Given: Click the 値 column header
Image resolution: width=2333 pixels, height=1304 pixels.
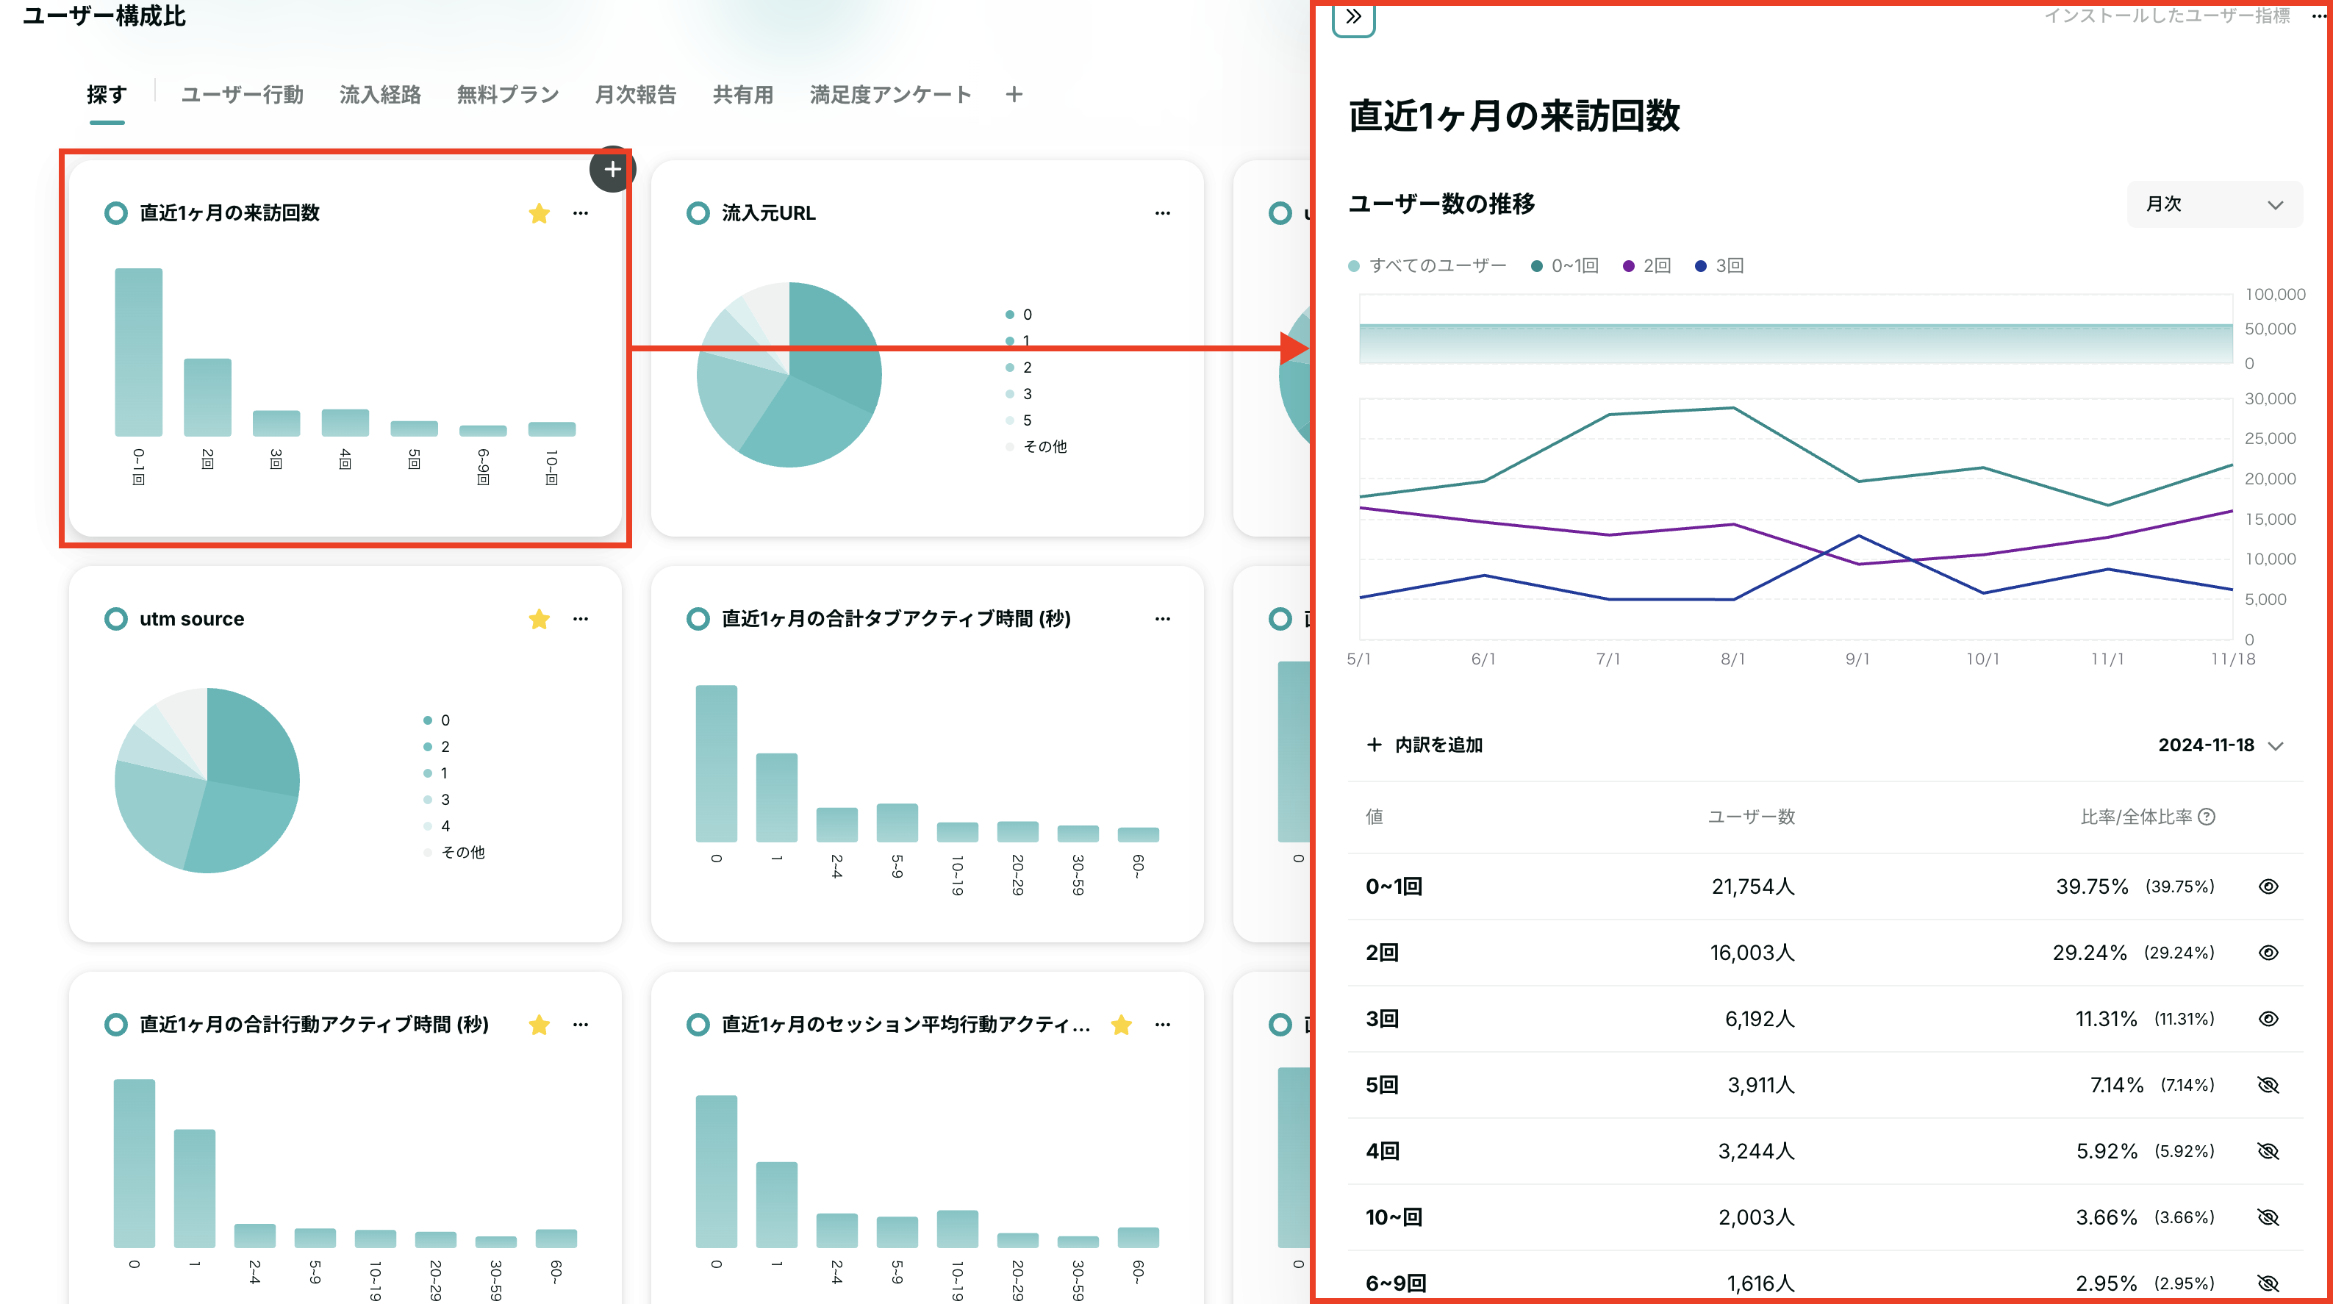Looking at the screenshot, I should coord(1374,817).
